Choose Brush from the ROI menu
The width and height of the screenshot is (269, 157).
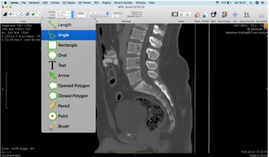pos(69,126)
